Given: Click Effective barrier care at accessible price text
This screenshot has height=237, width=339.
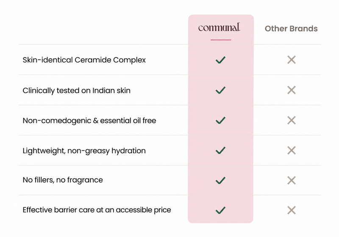Looking at the screenshot, I should point(97,210).
